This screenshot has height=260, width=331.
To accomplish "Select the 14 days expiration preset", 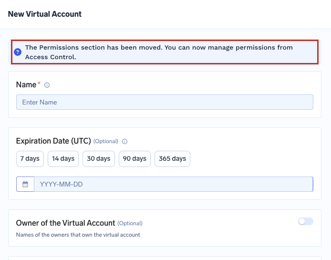I will click(x=63, y=158).
